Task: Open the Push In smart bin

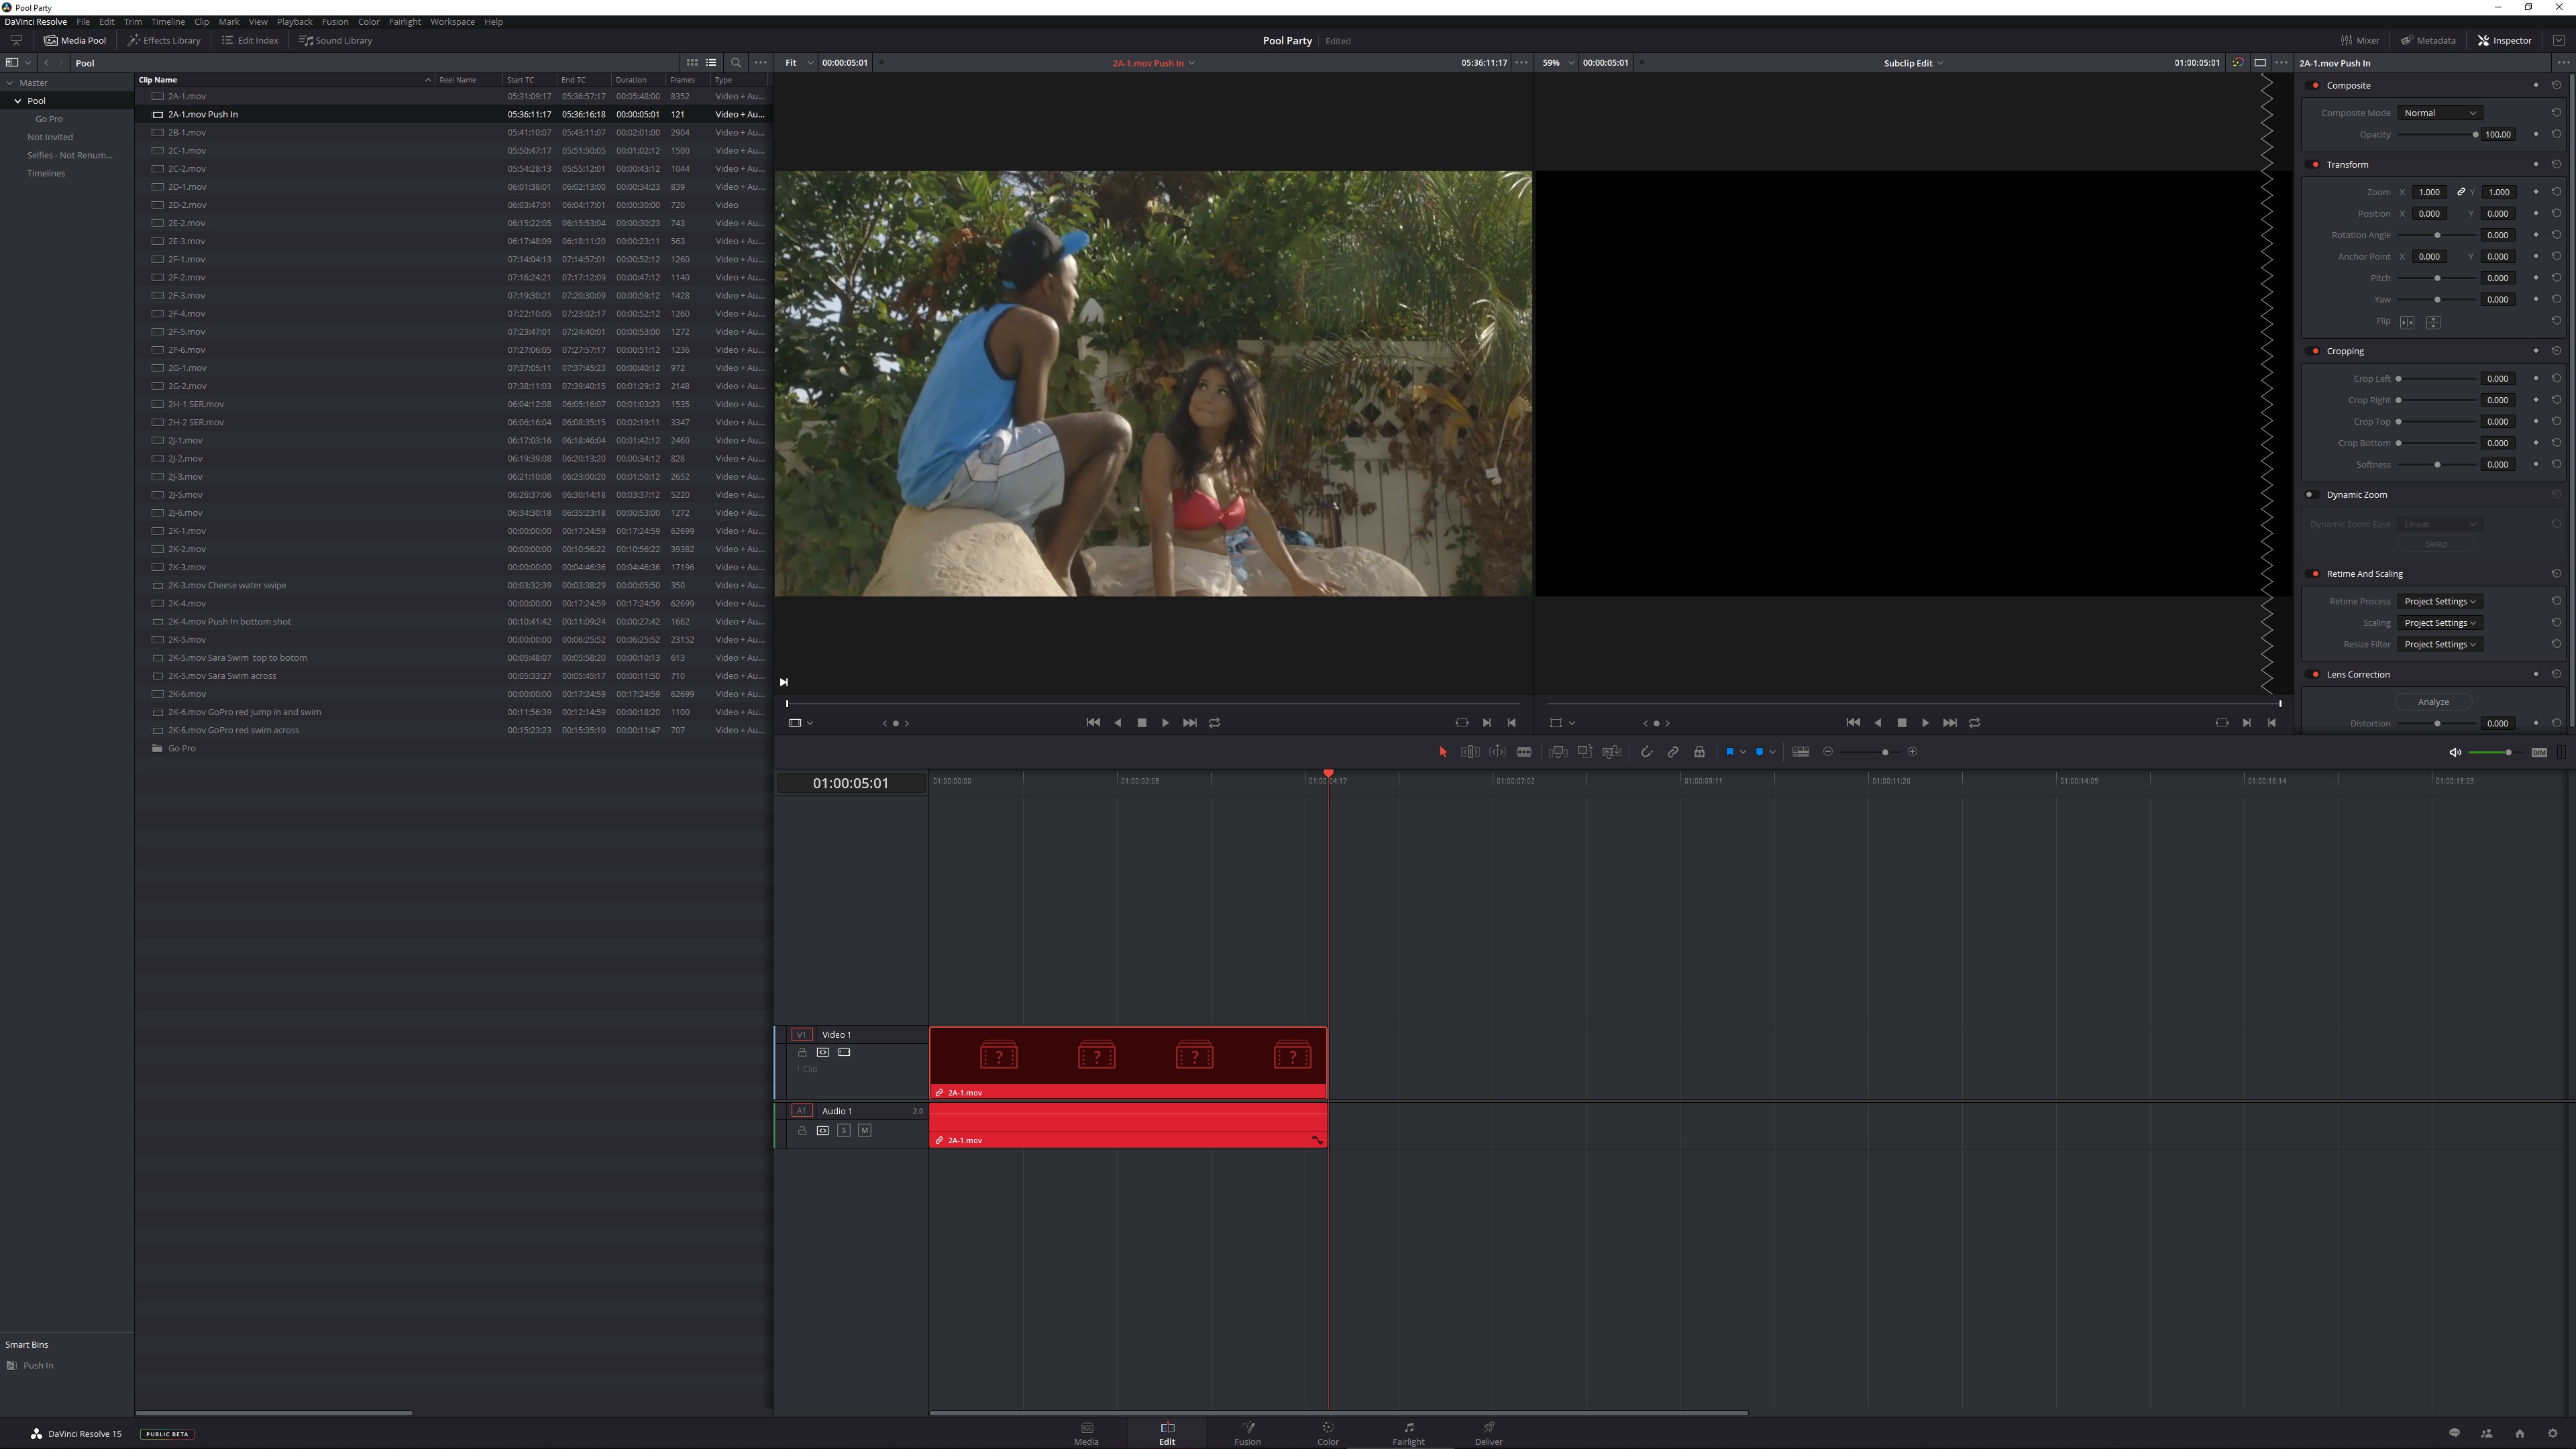Action: coord(38,1365)
